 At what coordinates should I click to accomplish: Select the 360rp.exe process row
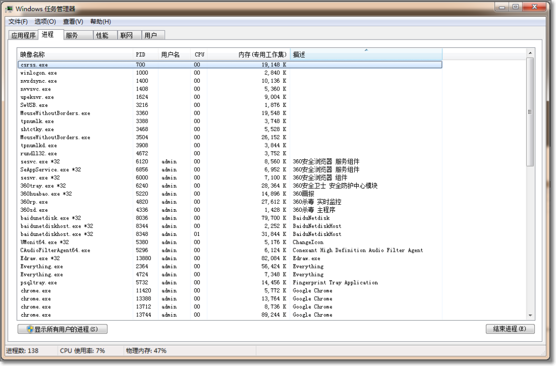coord(230,202)
